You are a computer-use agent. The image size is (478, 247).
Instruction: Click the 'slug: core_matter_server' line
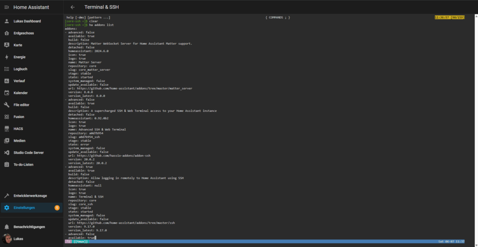[89, 69]
